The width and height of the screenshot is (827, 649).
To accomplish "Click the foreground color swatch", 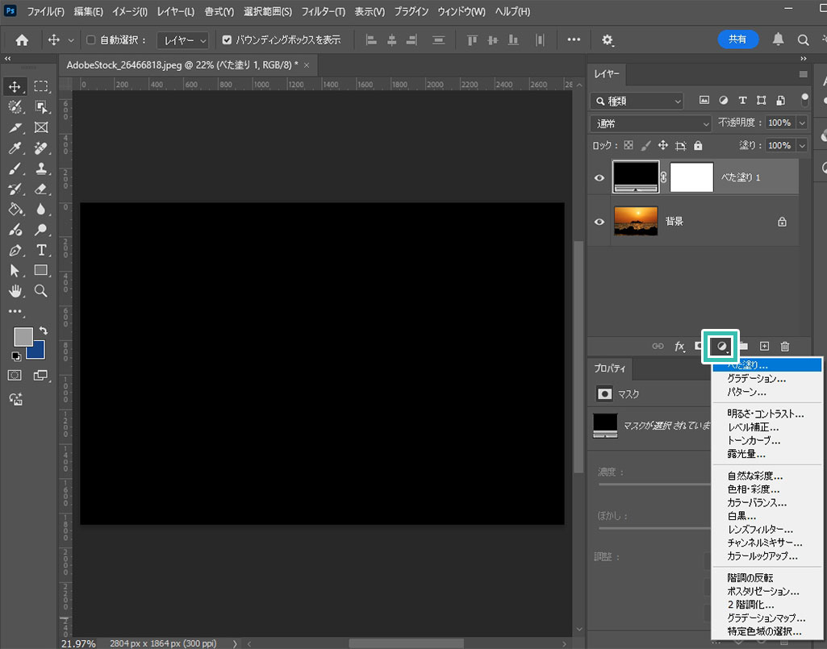I will (x=23, y=336).
